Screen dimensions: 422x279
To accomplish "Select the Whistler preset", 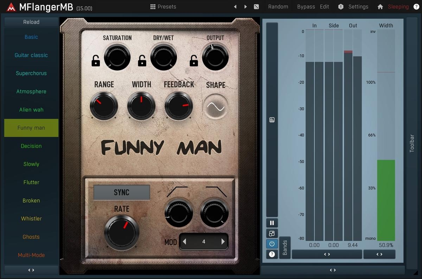I will (31, 219).
